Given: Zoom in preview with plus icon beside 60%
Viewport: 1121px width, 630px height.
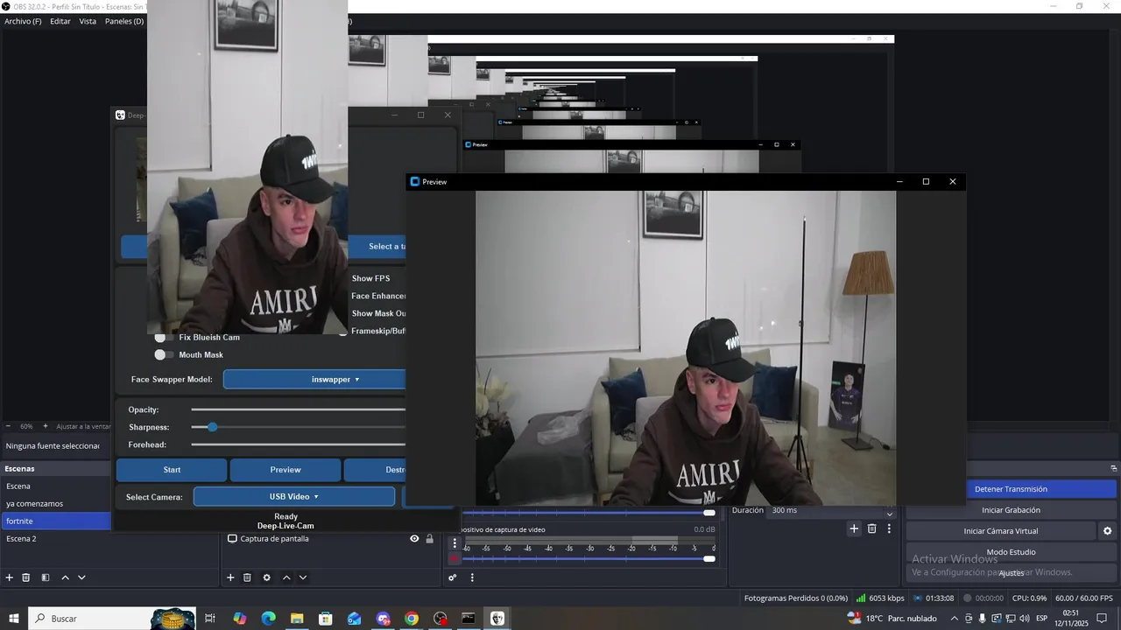Looking at the screenshot, I should [46, 426].
